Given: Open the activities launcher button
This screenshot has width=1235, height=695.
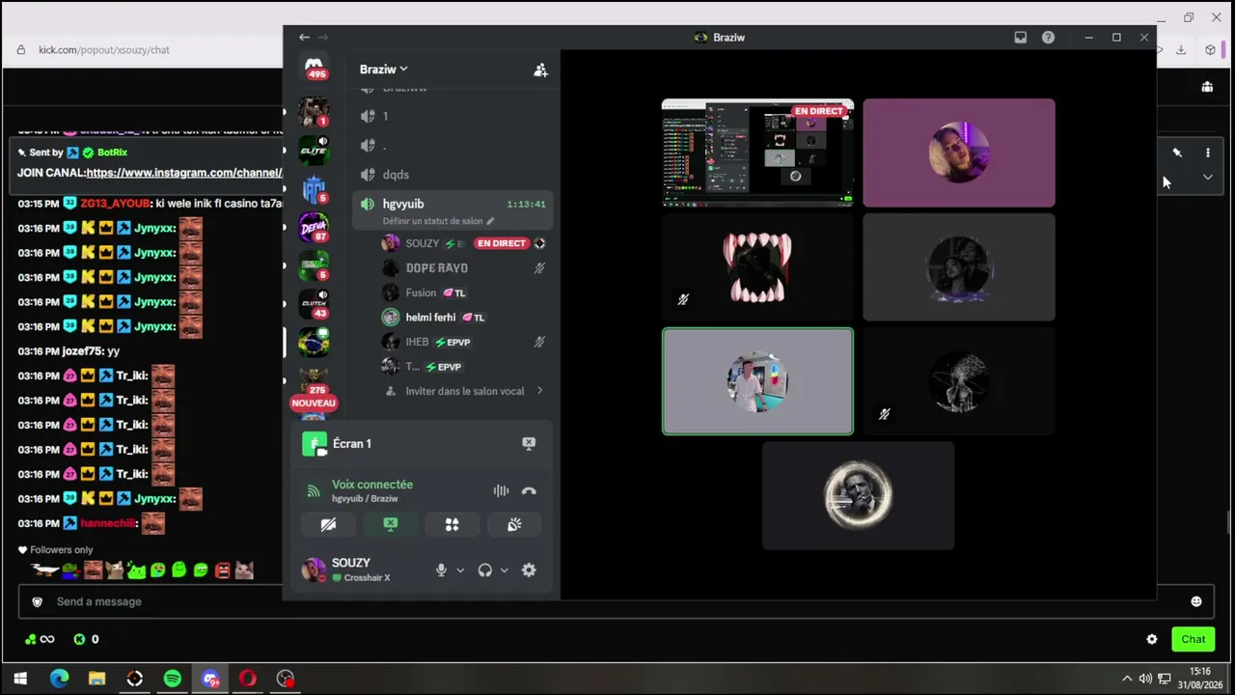Looking at the screenshot, I should tap(452, 524).
